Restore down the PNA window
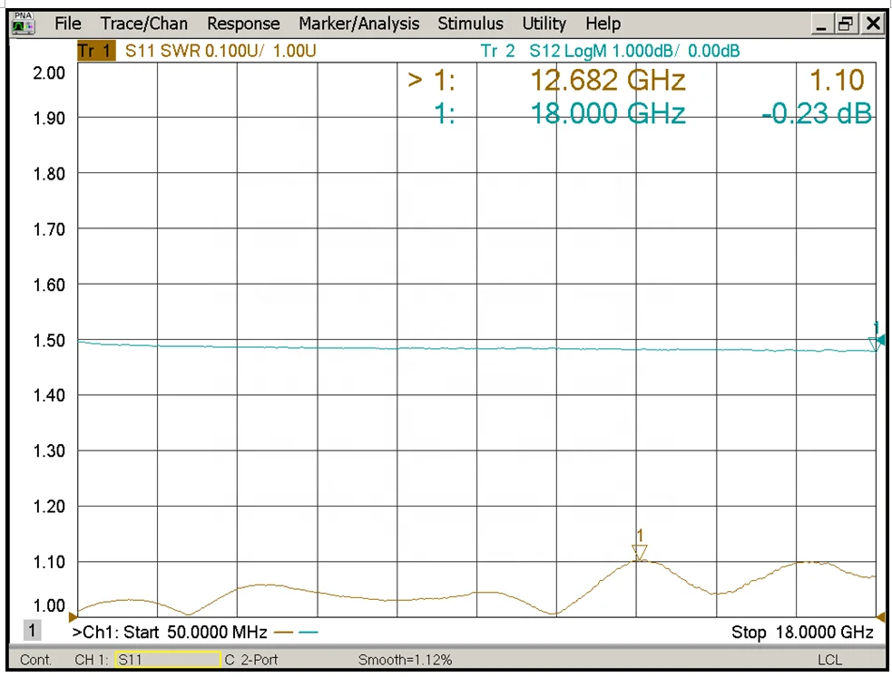Screen dimensions: 892x677 (846, 24)
